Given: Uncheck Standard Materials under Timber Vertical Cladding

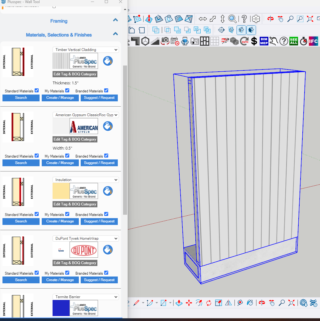Looking at the screenshot, I should tap(37, 91).
